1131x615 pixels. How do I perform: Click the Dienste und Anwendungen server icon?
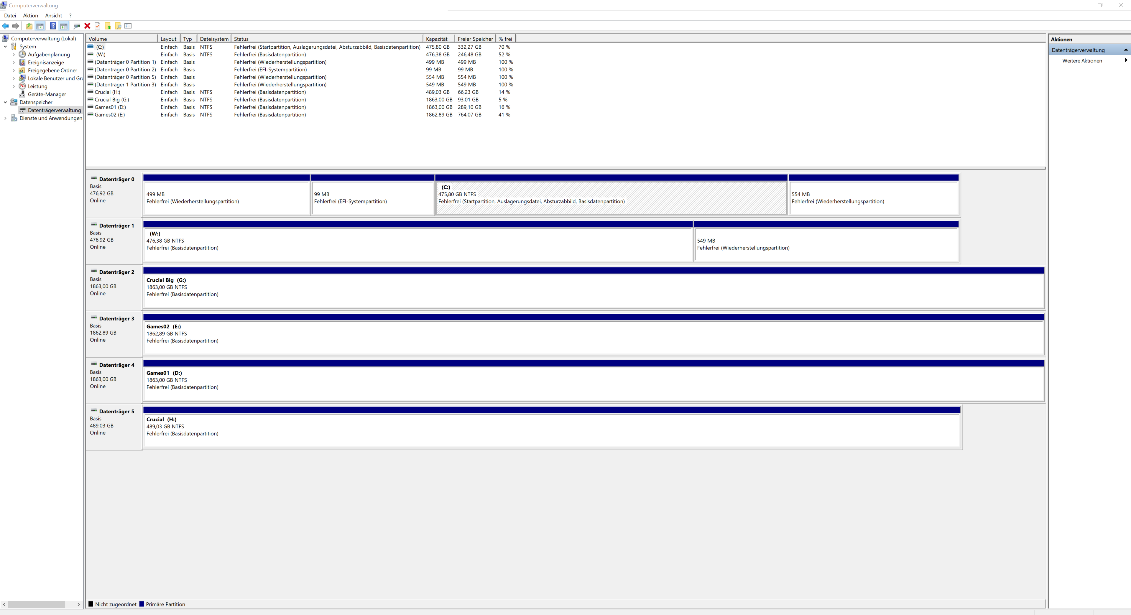tap(14, 118)
